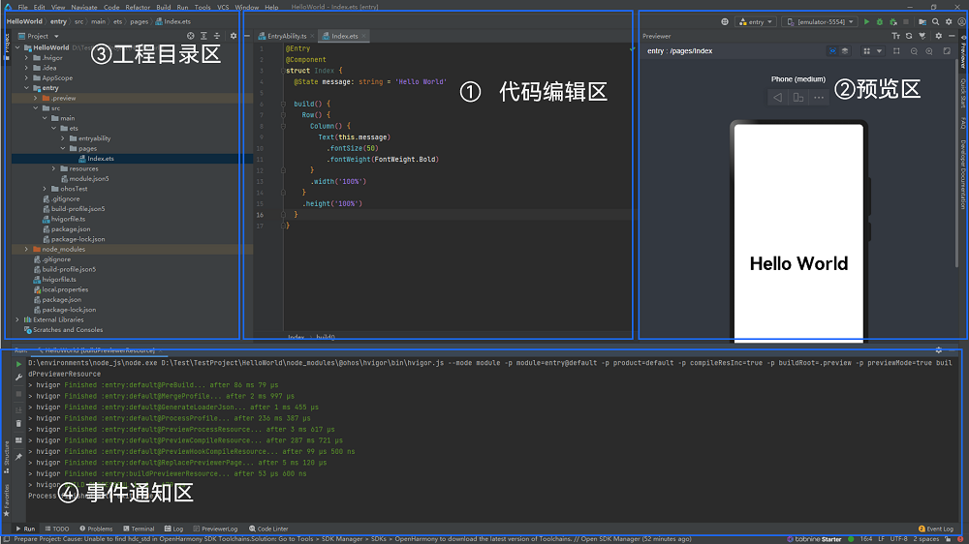Click the previewer back triangle button

777,98
